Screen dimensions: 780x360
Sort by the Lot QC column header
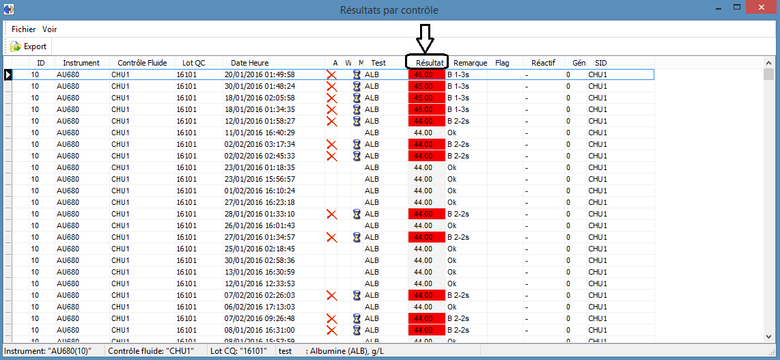click(193, 63)
